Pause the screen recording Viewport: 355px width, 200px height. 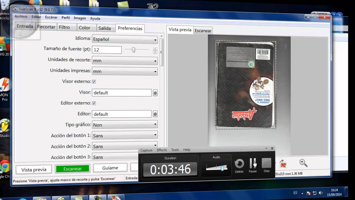[x=253, y=166]
